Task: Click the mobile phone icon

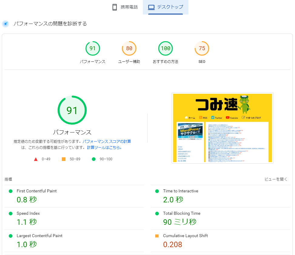Action: point(114,7)
